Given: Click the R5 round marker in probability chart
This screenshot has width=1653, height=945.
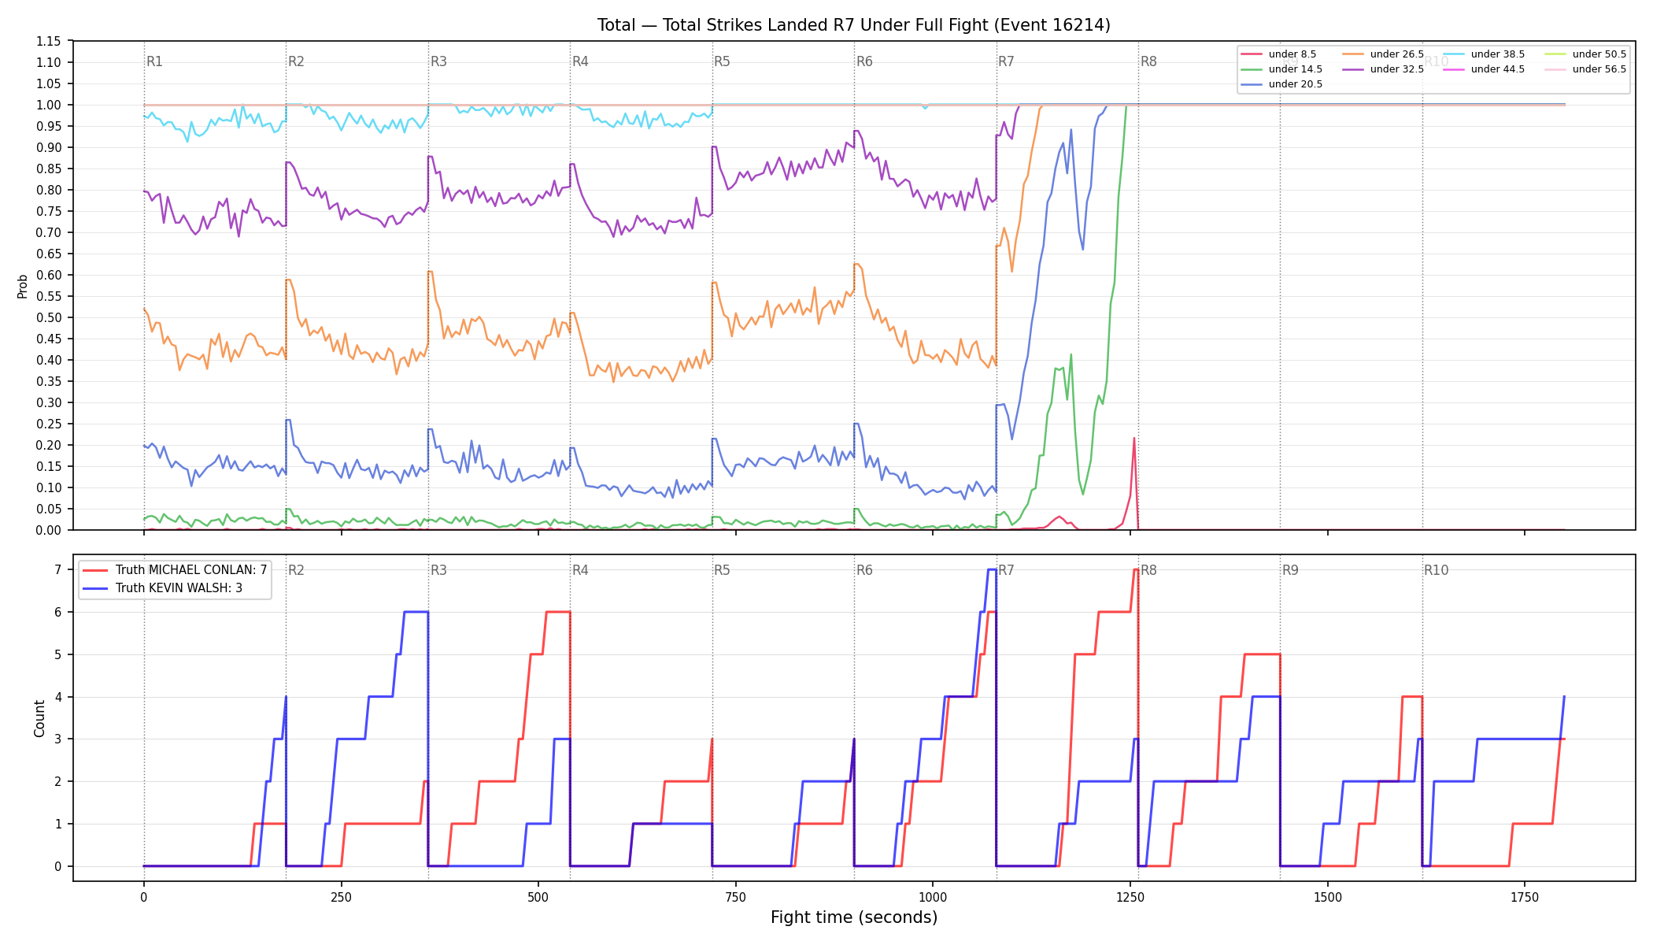Looking at the screenshot, I should pyautogui.click(x=722, y=61).
